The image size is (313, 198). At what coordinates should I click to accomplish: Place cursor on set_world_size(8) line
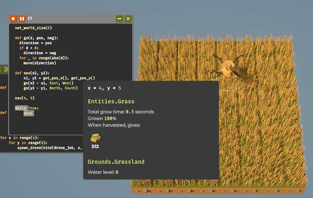(35, 28)
